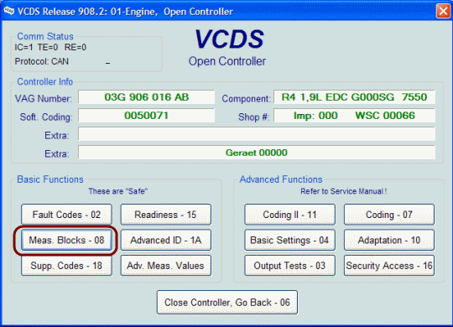Select the Component field R4 1,9L EDC
Viewport: 453px width, 327px height.
pyautogui.click(x=354, y=97)
